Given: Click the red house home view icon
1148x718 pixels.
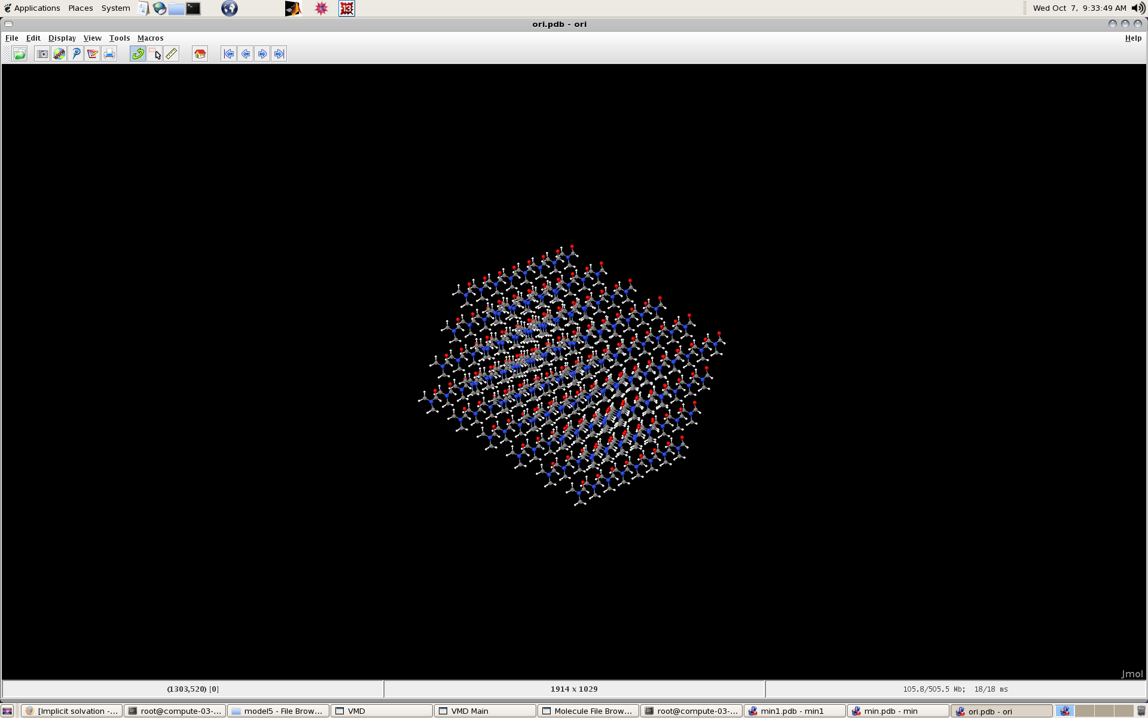Looking at the screenshot, I should (x=200, y=54).
